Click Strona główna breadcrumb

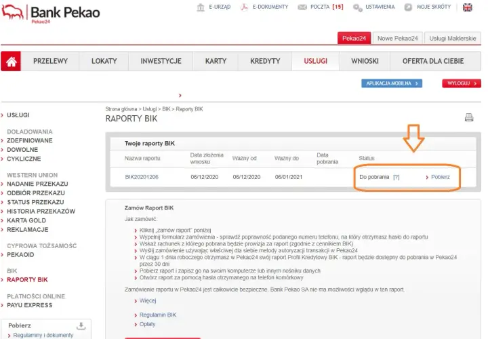click(121, 109)
